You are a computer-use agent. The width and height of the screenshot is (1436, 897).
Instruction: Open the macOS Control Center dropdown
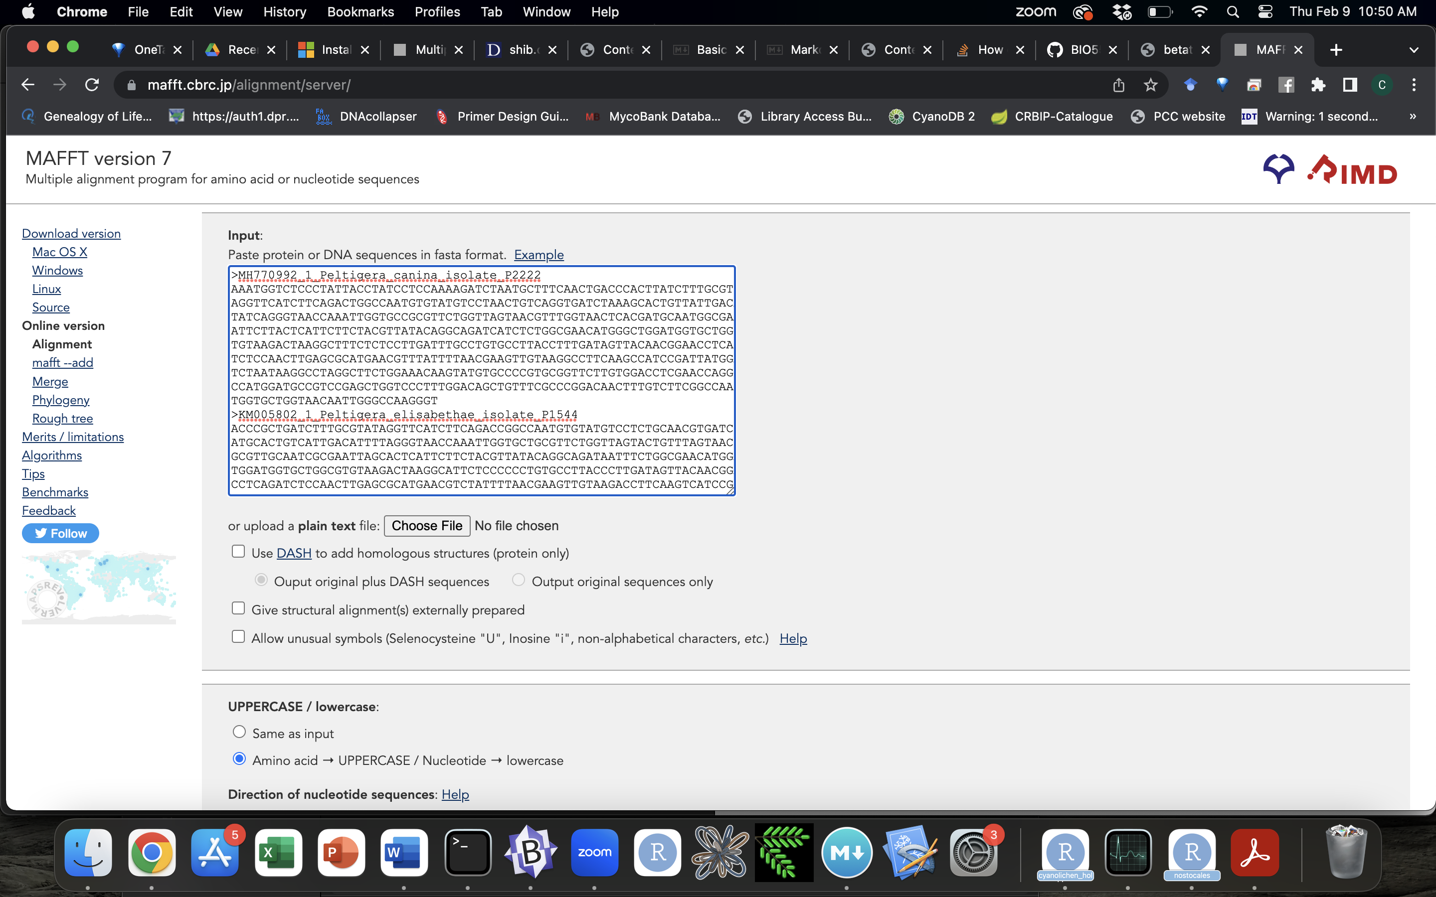coord(1265,12)
